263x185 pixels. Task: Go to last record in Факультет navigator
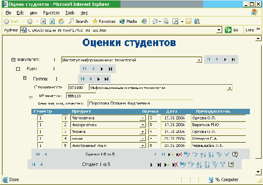[233, 60]
